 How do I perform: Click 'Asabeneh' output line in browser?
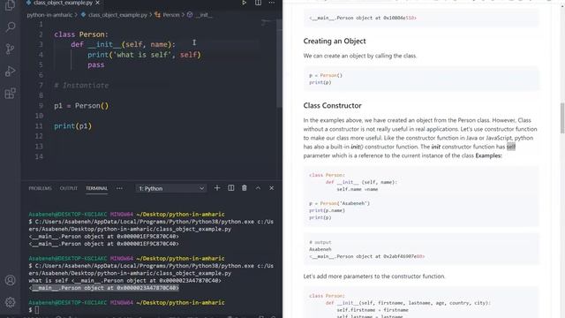(320, 249)
